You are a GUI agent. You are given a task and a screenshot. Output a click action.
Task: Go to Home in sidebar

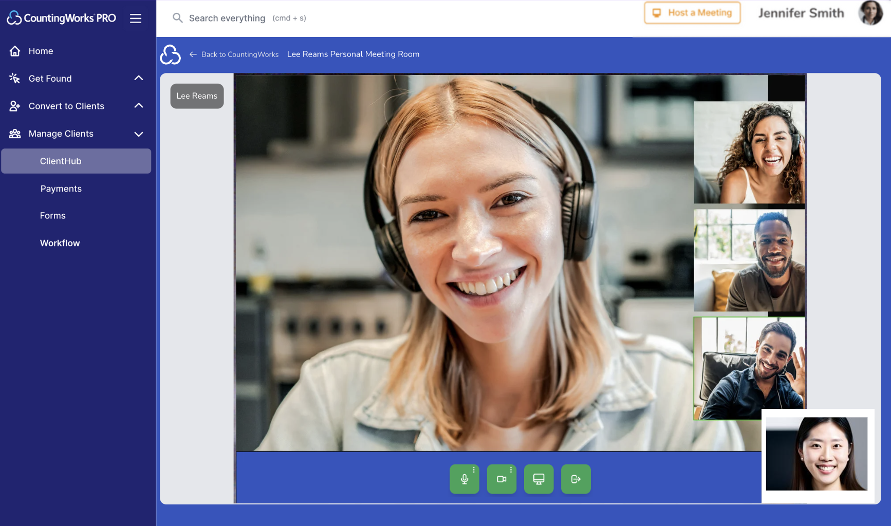pyautogui.click(x=41, y=51)
